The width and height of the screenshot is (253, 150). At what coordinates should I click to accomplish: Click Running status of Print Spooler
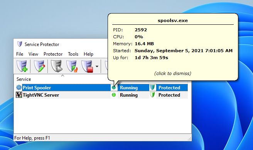129,88
